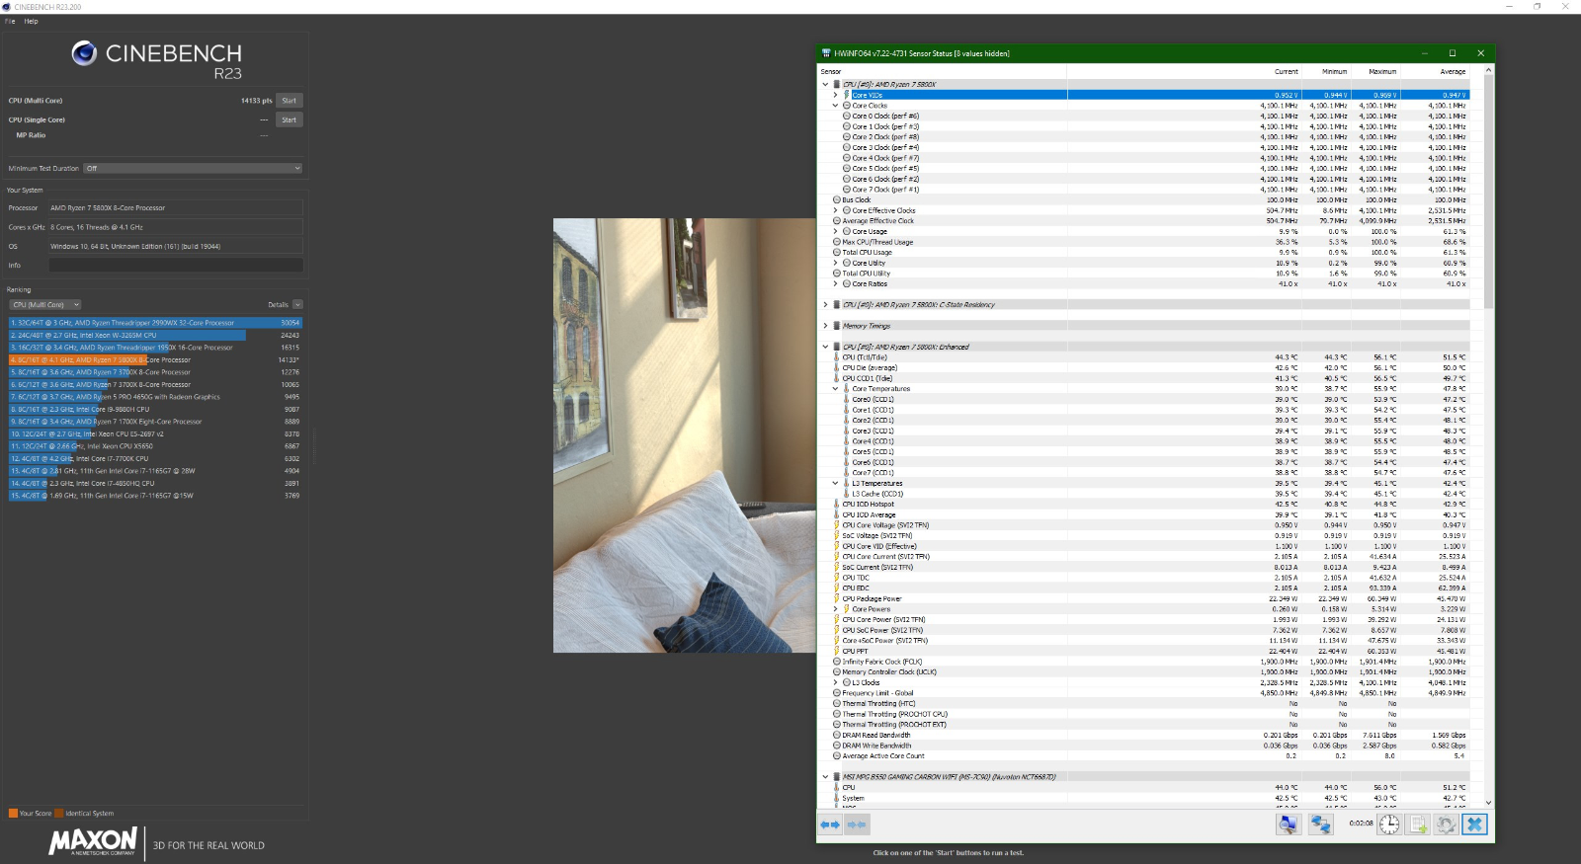Click chip icon of MSI MPG B550 header

(837, 777)
